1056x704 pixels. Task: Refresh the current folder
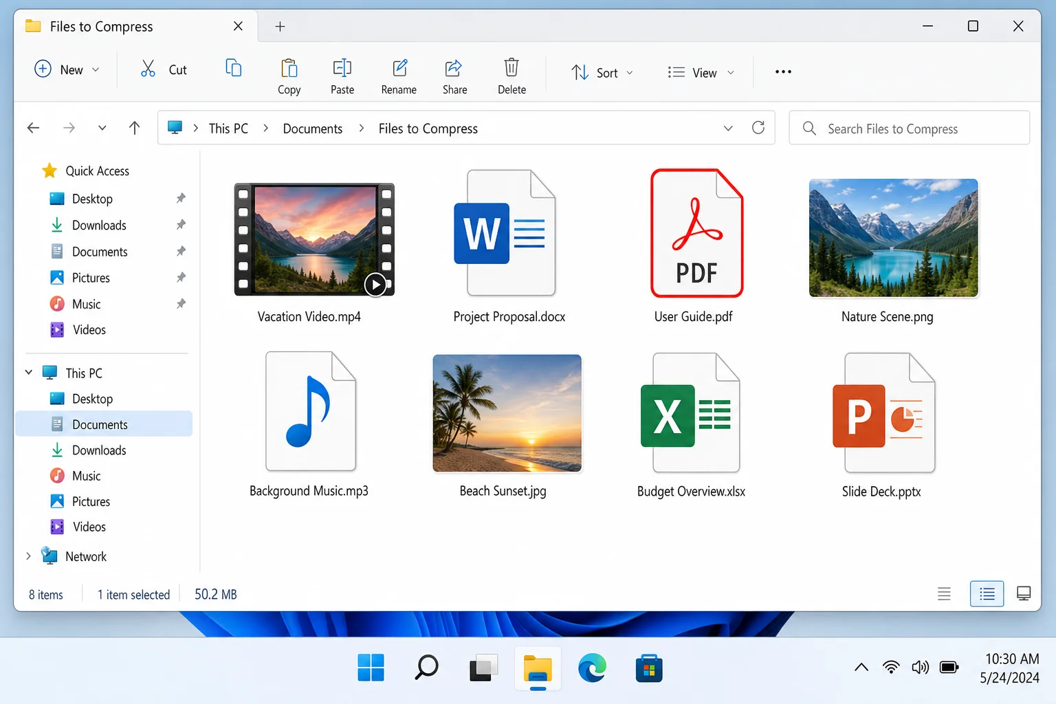coord(758,128)
